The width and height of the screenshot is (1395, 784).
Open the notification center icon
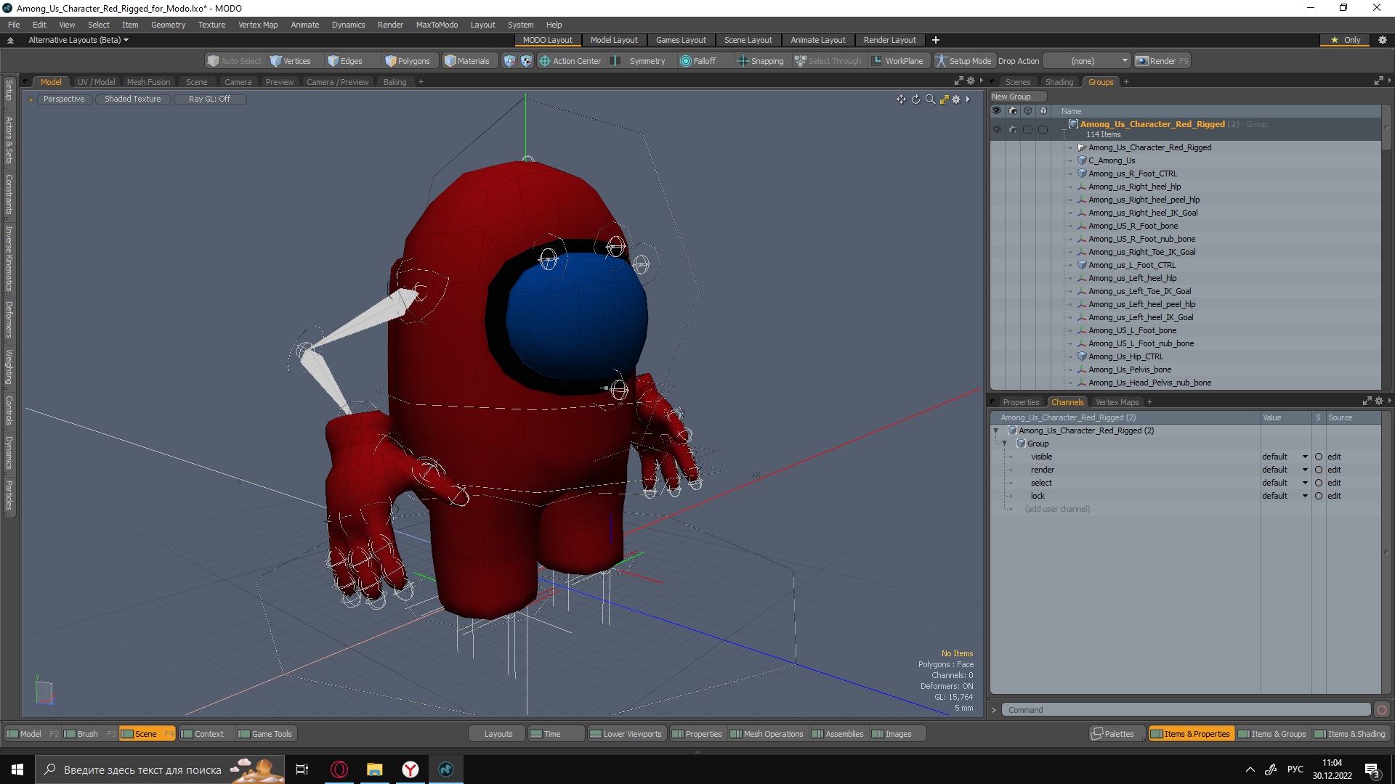point(1372,769)
